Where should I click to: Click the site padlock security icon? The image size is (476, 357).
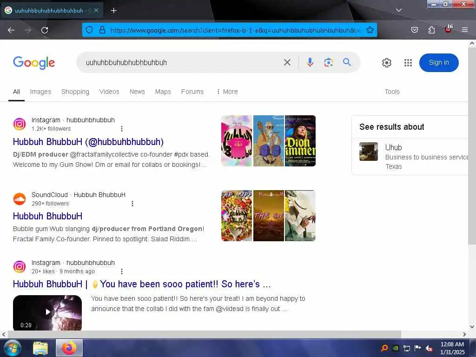tap(102, 30)
